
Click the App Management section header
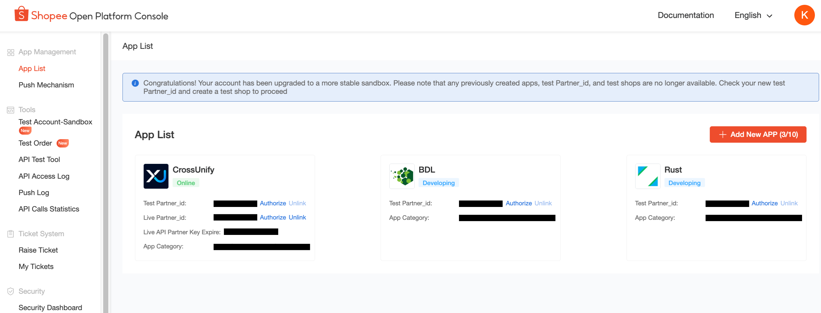pyautogui.click(x=47, y=52)
